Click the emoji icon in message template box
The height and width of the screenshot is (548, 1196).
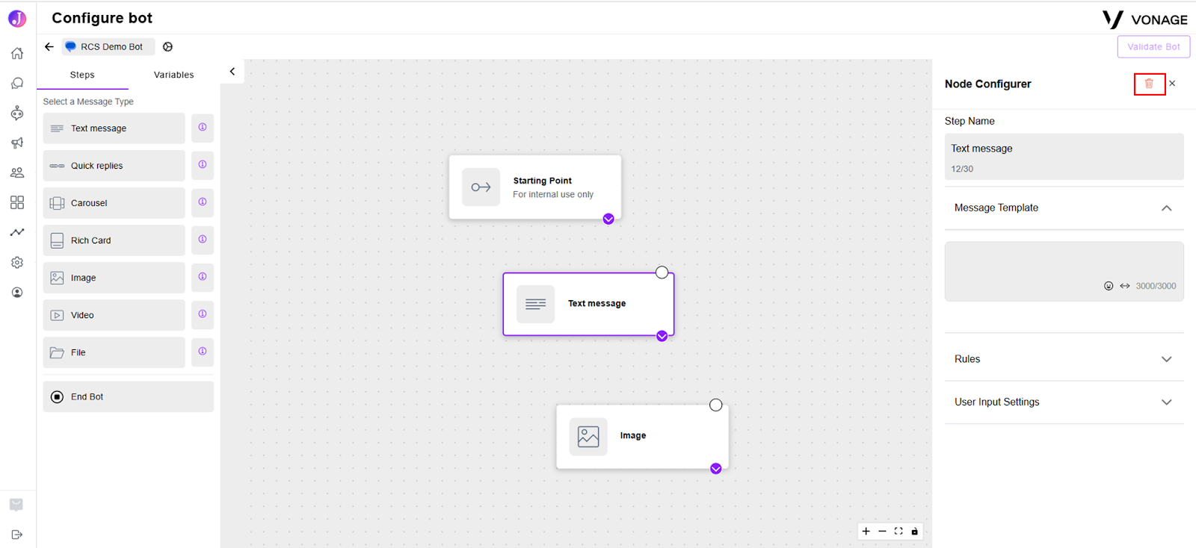(1109, 286)
